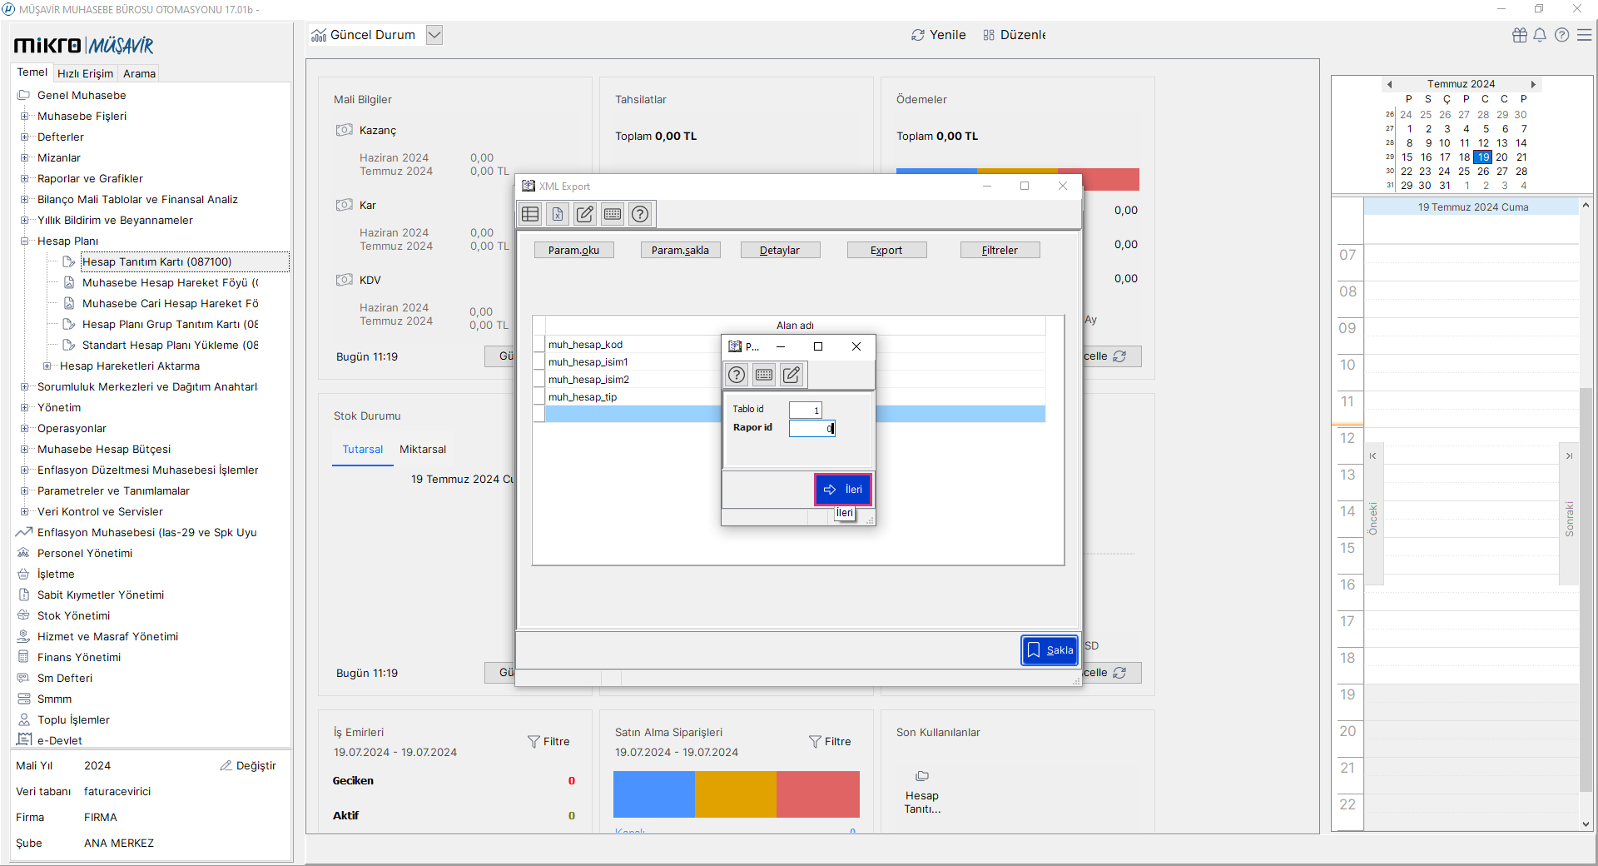Click Filtre in Satın Alma Siparişleri panel
Viewport: 1598px width, 866px height.
830,742
